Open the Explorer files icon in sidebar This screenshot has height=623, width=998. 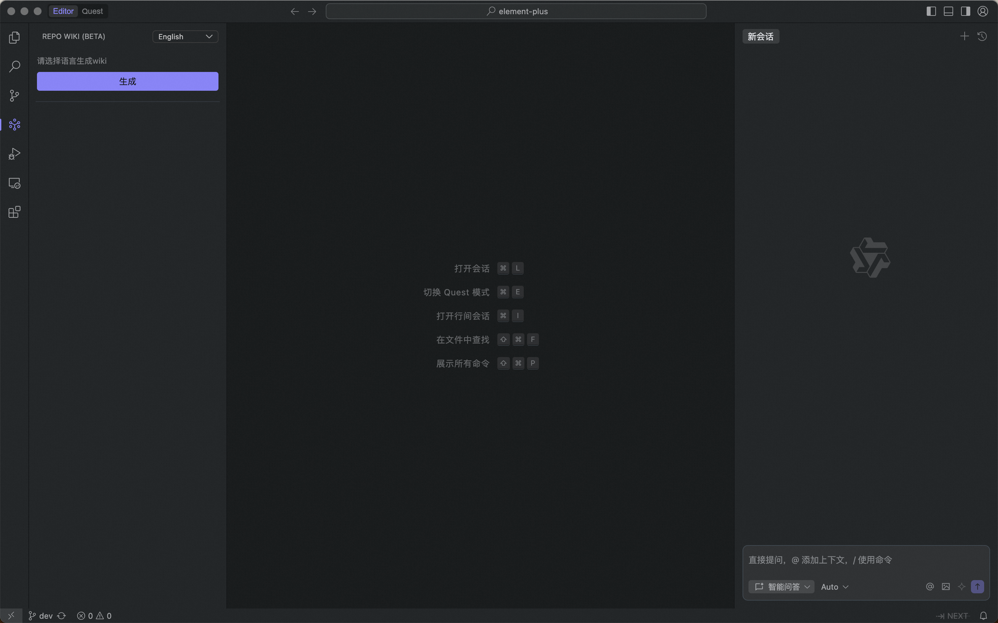tap(15, 38)
